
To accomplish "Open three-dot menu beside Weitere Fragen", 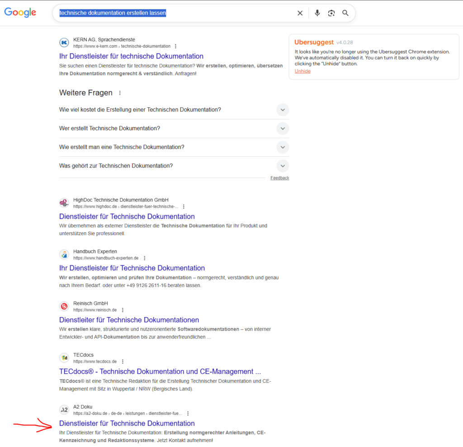I will pos(120,93).
